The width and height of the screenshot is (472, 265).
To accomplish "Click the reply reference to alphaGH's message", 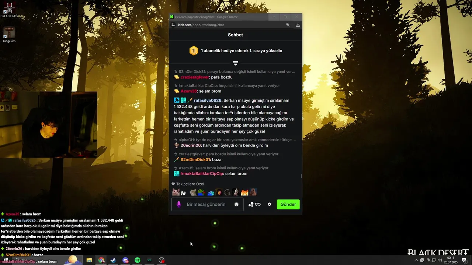I will click(x=235, y=140).
